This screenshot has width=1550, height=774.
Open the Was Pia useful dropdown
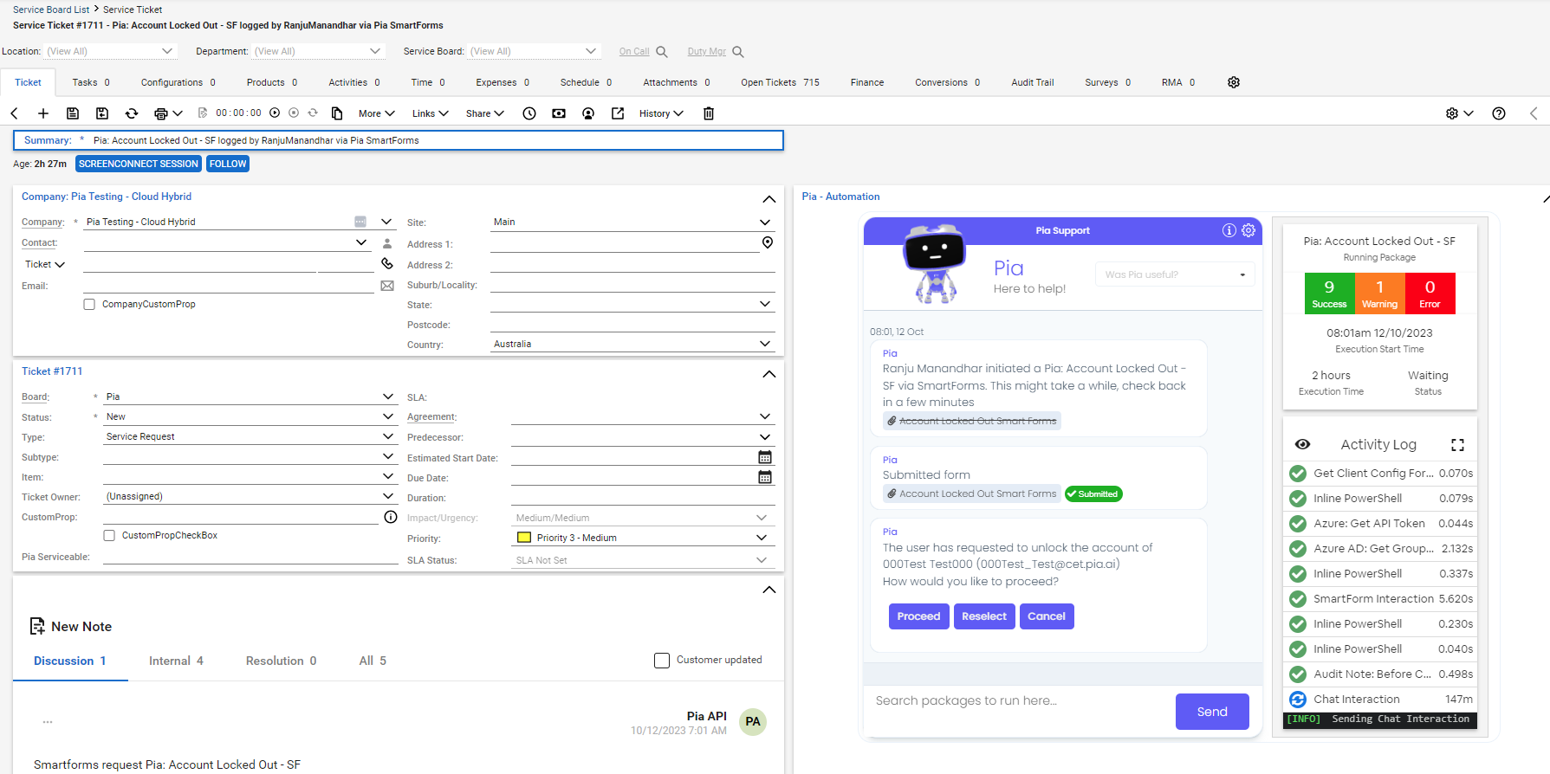point(1175,274)
